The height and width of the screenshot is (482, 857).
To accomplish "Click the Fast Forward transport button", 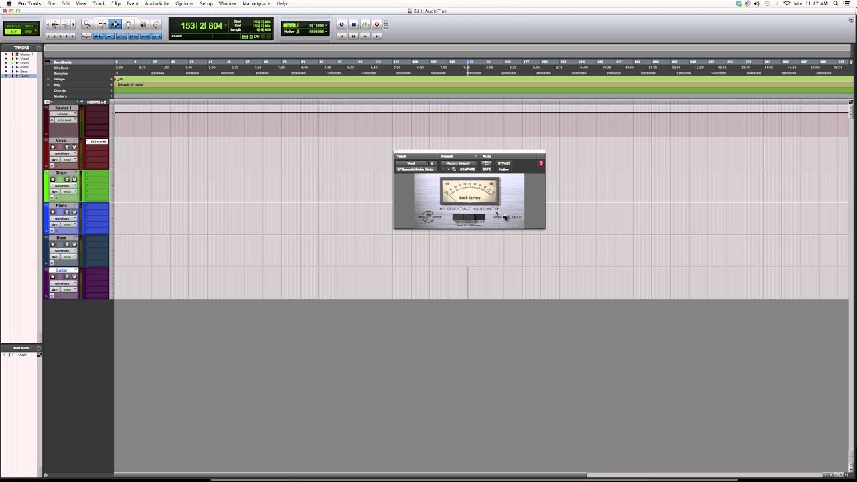I will [365, 36].
